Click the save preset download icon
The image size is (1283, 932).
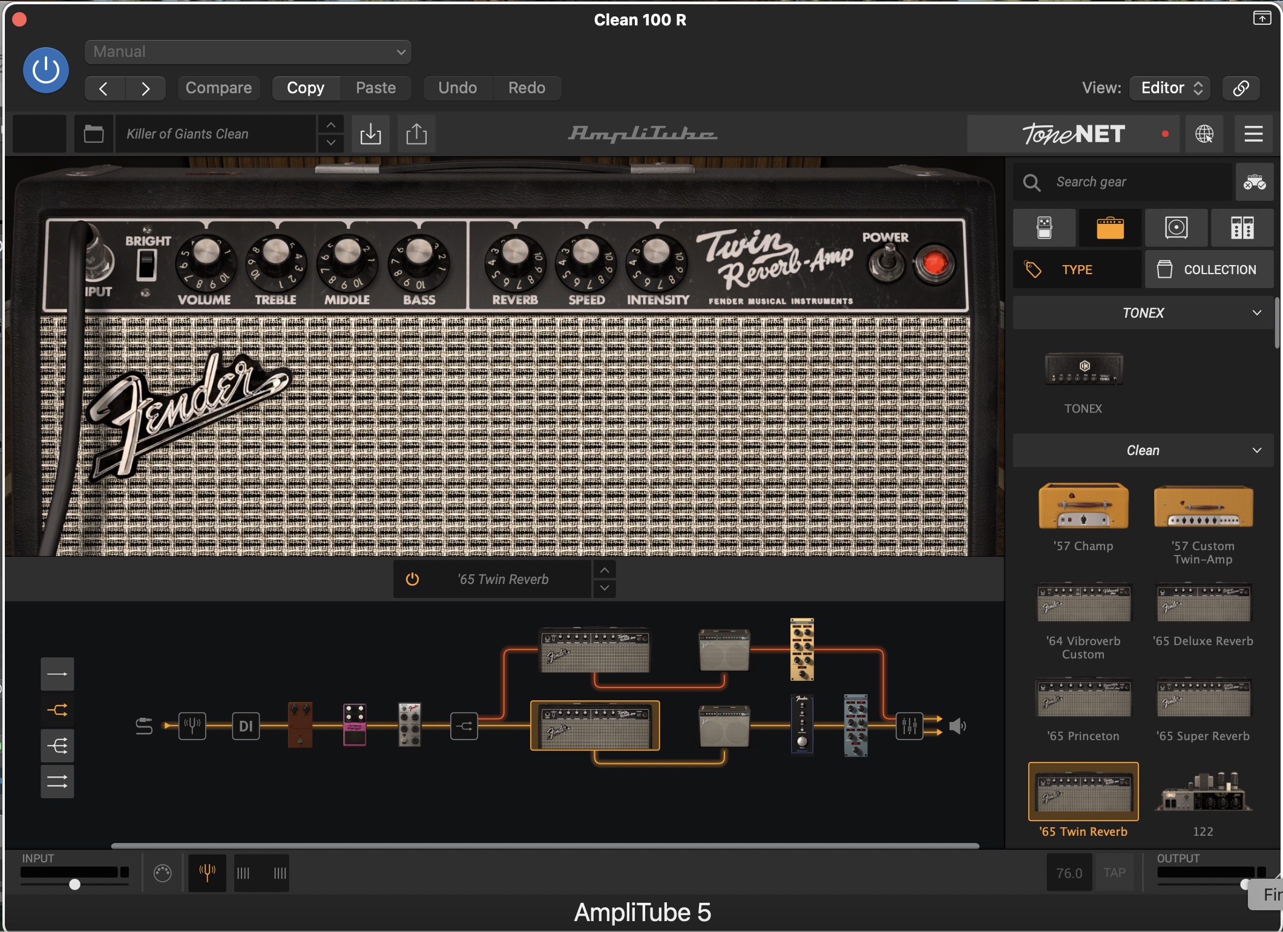pyautogui.click(x=370, y=134)
